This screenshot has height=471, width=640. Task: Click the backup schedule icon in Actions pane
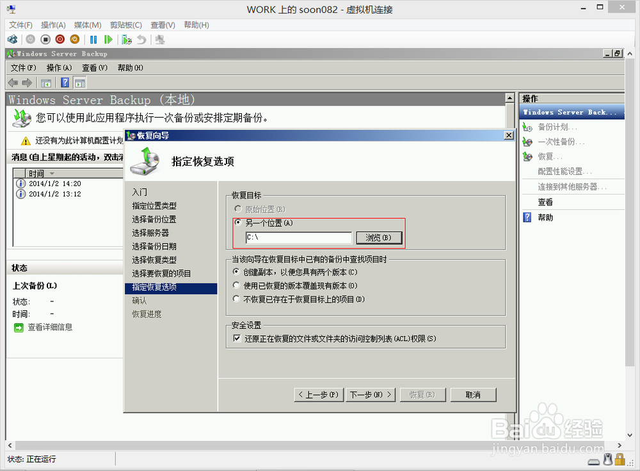click(x=527, y=127)
